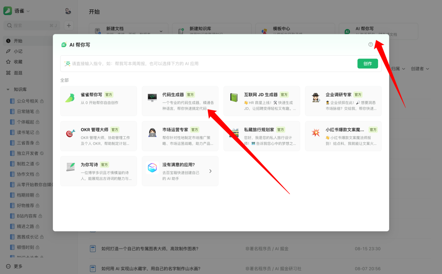
Task: Click the AI 帮你写 dialog logo icon
Action: (x=64, y=45)
